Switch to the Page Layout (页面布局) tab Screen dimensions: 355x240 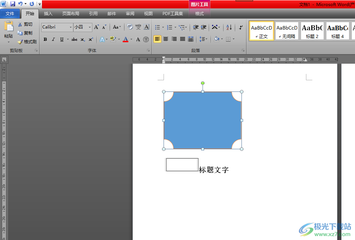71,14
